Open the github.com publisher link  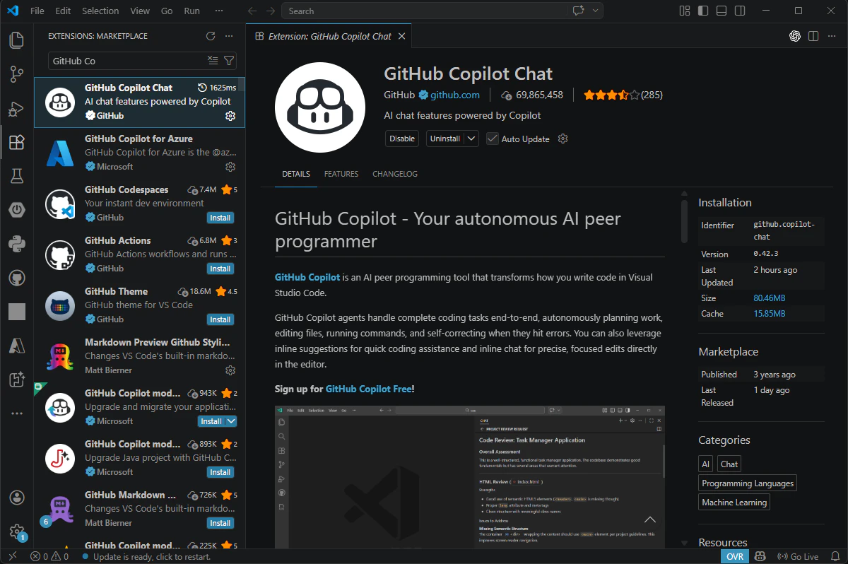(x=455, y=95)
